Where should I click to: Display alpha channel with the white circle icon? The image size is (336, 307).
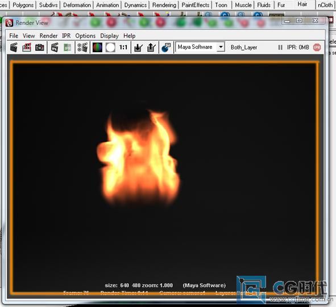coord(110,47)
